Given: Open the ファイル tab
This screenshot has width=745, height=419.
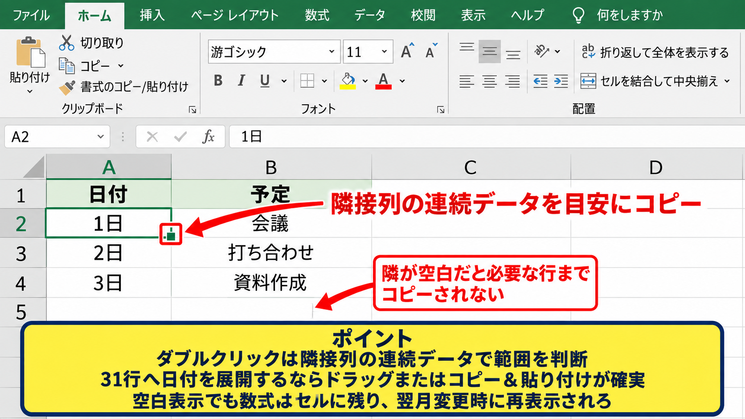Looking at the screenshot, I should pos(31,15).
